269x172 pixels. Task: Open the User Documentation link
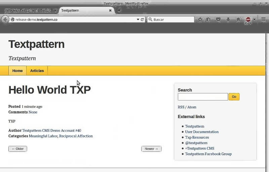tap(202, 132)
